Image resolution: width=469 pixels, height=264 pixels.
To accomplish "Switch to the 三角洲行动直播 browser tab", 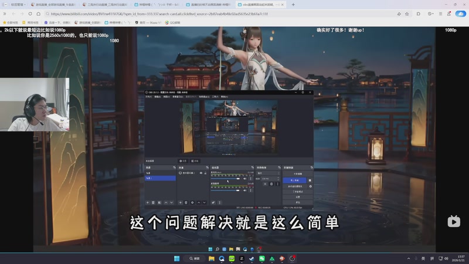I will 105,5.
